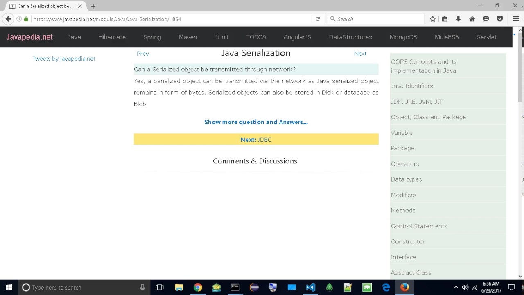Close the 'Can a Serialized object' tab

coord(80,6)
